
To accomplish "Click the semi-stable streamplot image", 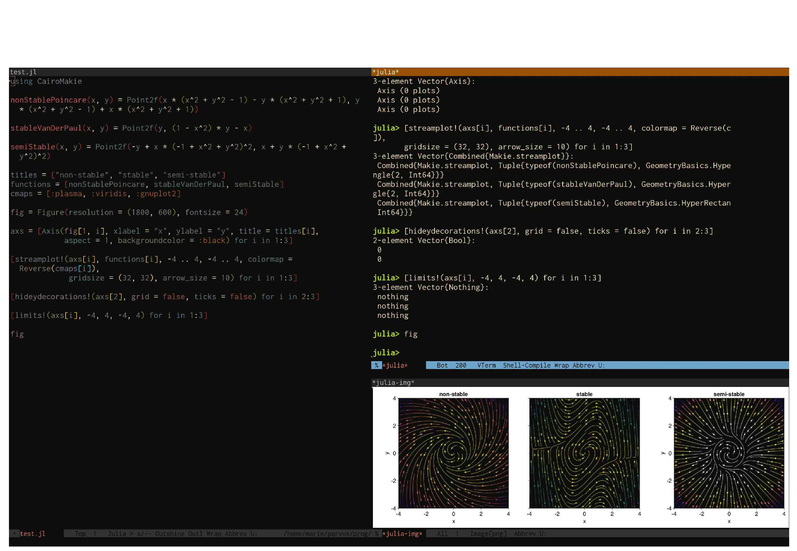I will (x=729, y=453).
